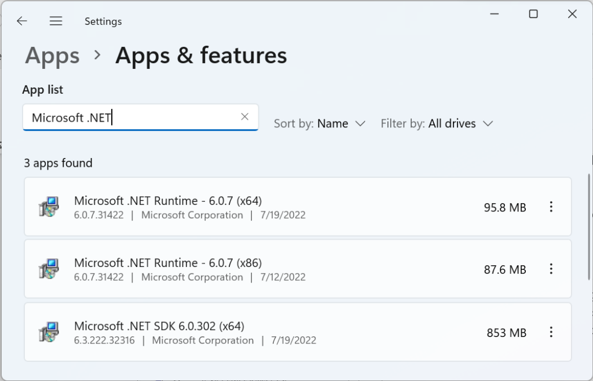Click the Apps & features heading

click(x=201, y=56)
